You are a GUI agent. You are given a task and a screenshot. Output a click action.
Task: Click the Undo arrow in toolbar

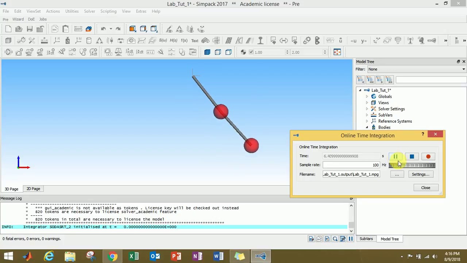click(103, 29)
